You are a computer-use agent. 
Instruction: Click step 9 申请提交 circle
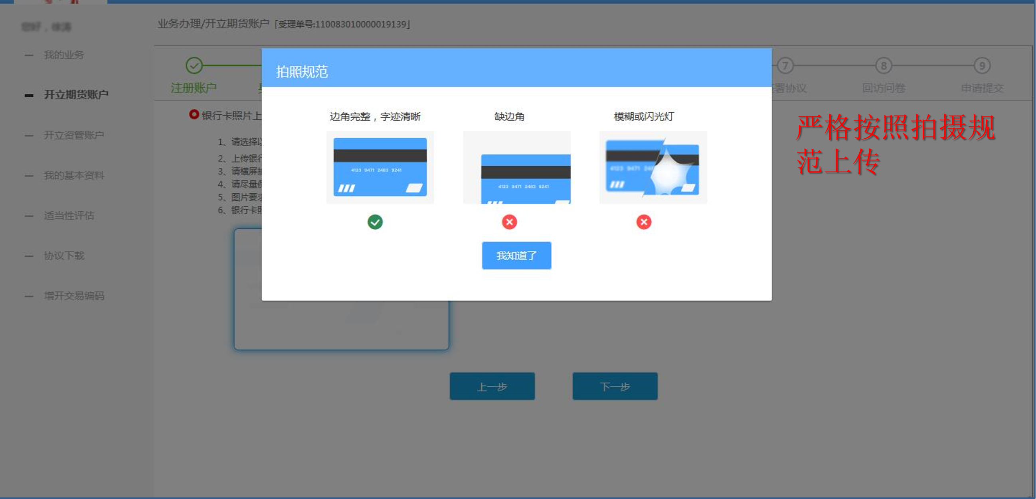coord(982,65)
